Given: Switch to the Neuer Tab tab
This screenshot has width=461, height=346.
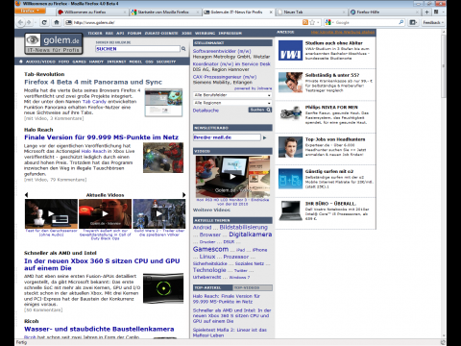Looking at the screenshot, I should [311, 12].
